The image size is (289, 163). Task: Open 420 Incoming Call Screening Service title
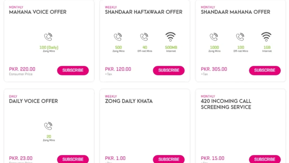coord(226,104)
